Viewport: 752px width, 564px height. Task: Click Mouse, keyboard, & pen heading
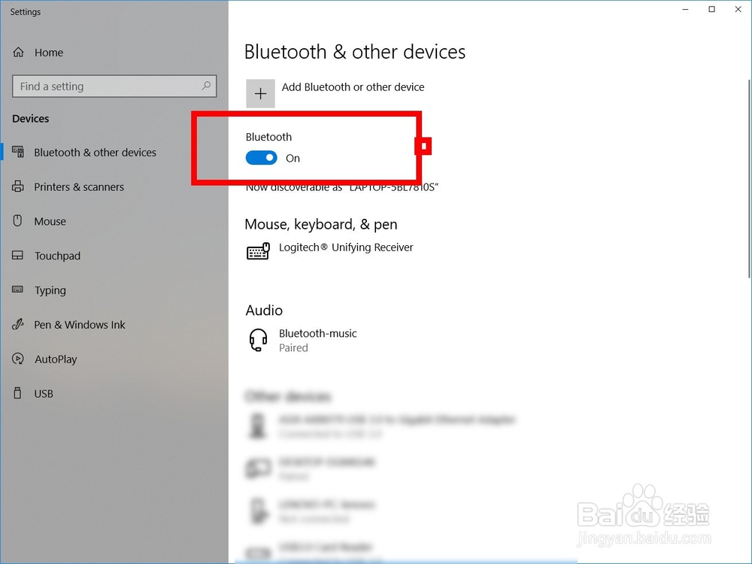(x=321, y=224)
